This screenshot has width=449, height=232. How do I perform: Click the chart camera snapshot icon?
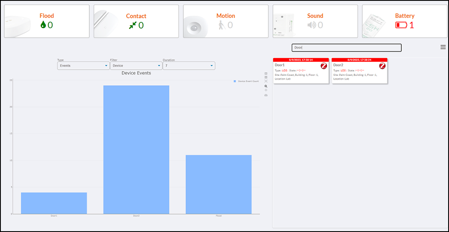pyautogui.click(x=266, y=95)
